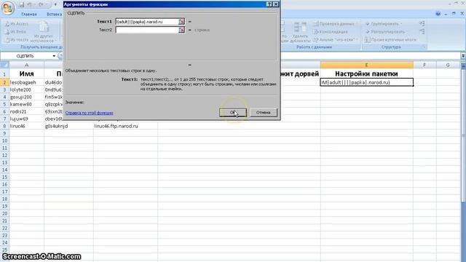466x262 pixels.
Task: Collapse dialog via Текст2 range selector
Action: (181, 30)
